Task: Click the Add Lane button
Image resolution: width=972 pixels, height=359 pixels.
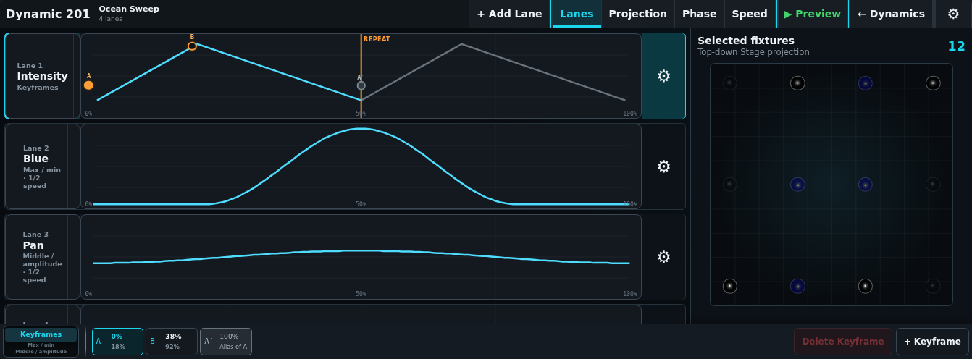Action: (509, 14)
